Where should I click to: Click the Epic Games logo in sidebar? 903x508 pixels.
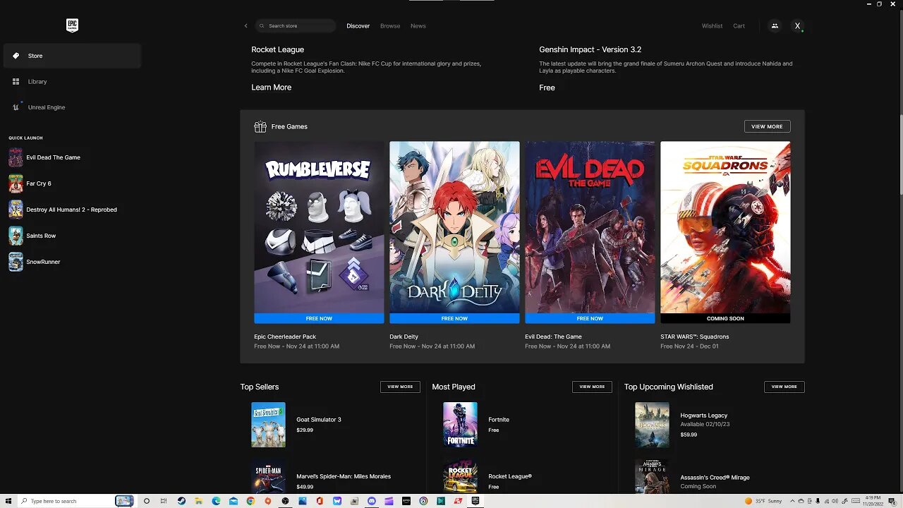[72, 25]
